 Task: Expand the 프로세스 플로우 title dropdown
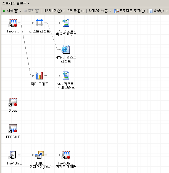pyautogui.click(x=29, y=3)
